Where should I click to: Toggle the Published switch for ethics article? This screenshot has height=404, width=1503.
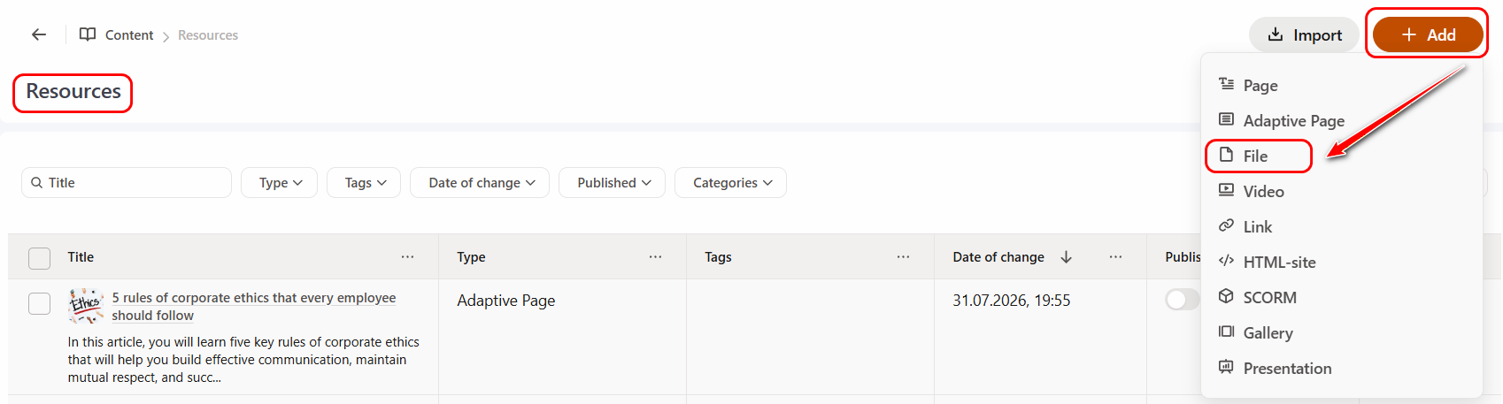[x=1182, y=300]
